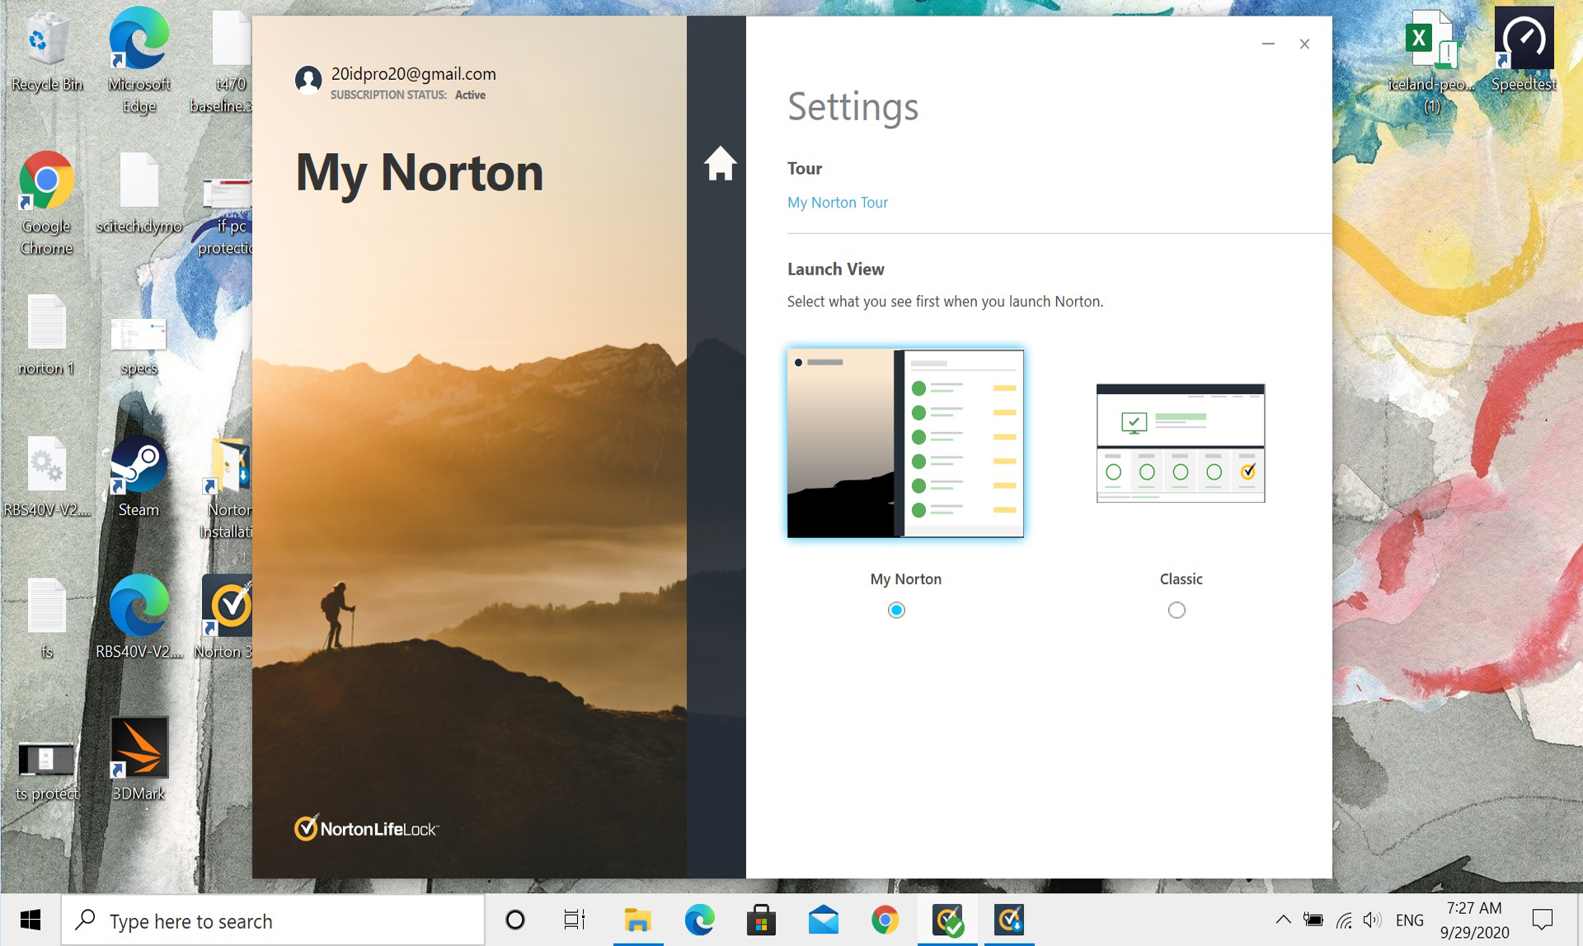Open Google Chrome from the taskbar

pos(885,920)
